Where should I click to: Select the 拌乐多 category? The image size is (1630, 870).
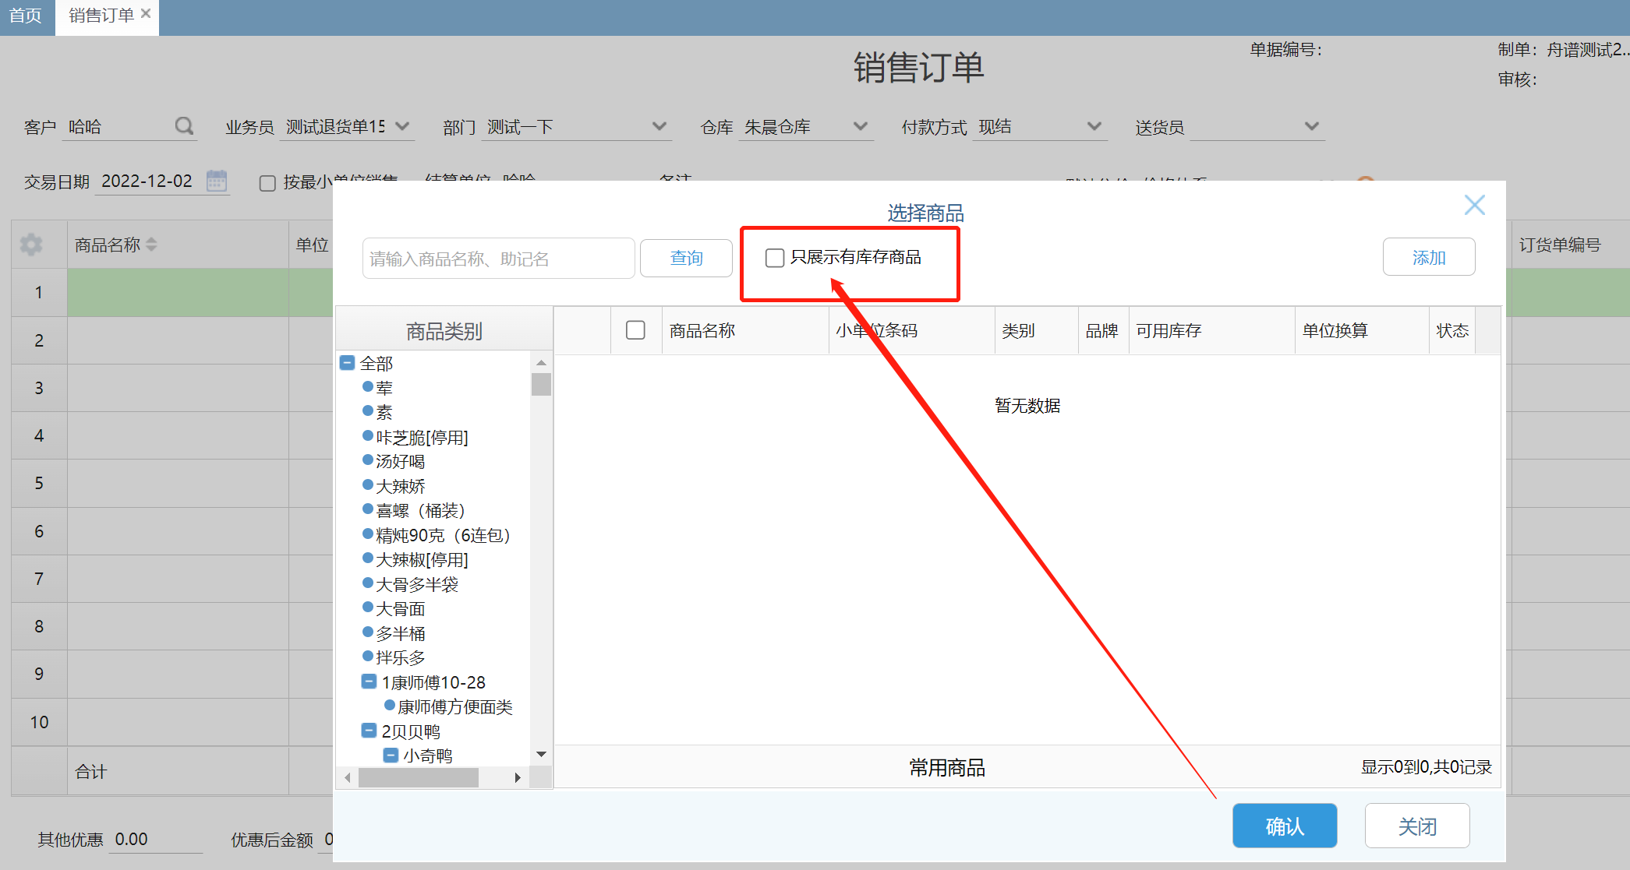401,658
